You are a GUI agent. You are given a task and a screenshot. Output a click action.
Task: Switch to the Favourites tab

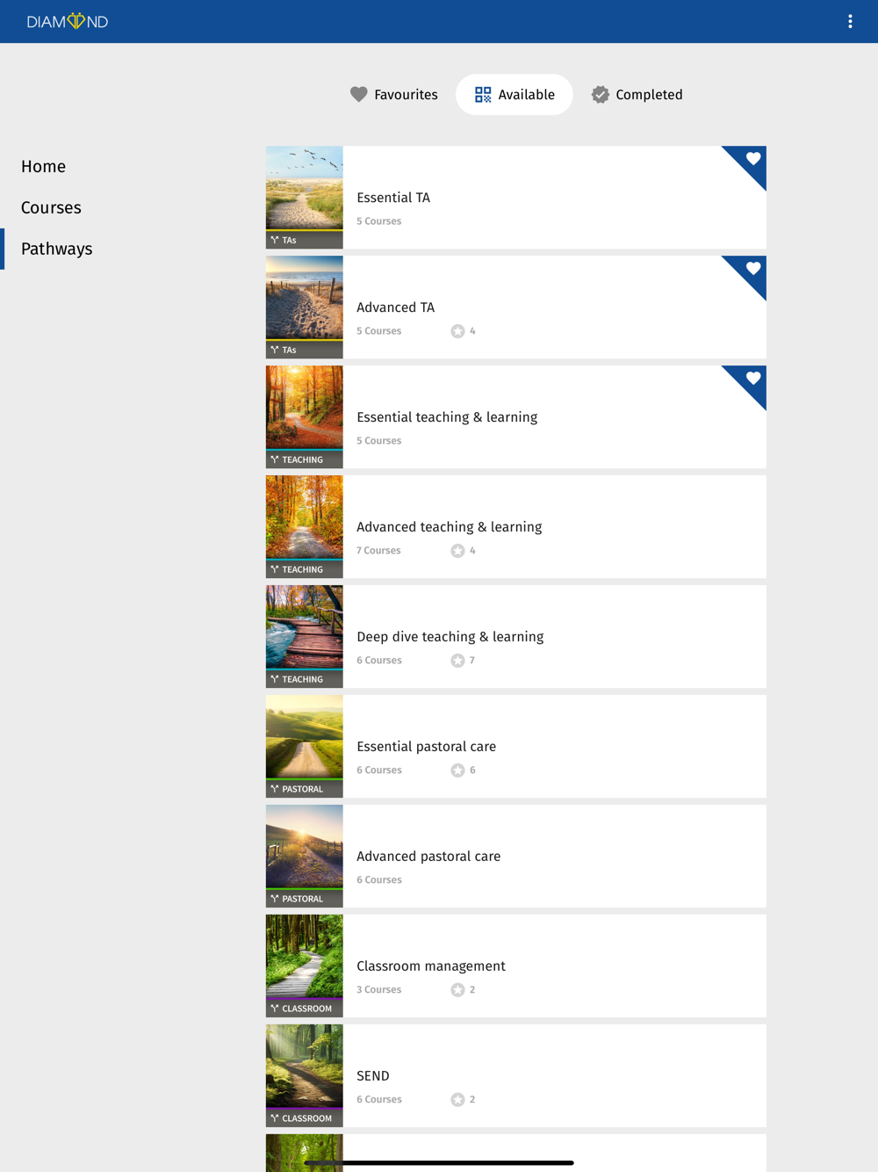(393, 94)
